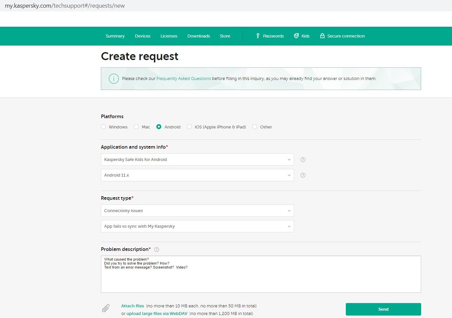452x318 pixels.
Task: Open the Connectivity issues request type dropdown
Action: click(197, 211)
